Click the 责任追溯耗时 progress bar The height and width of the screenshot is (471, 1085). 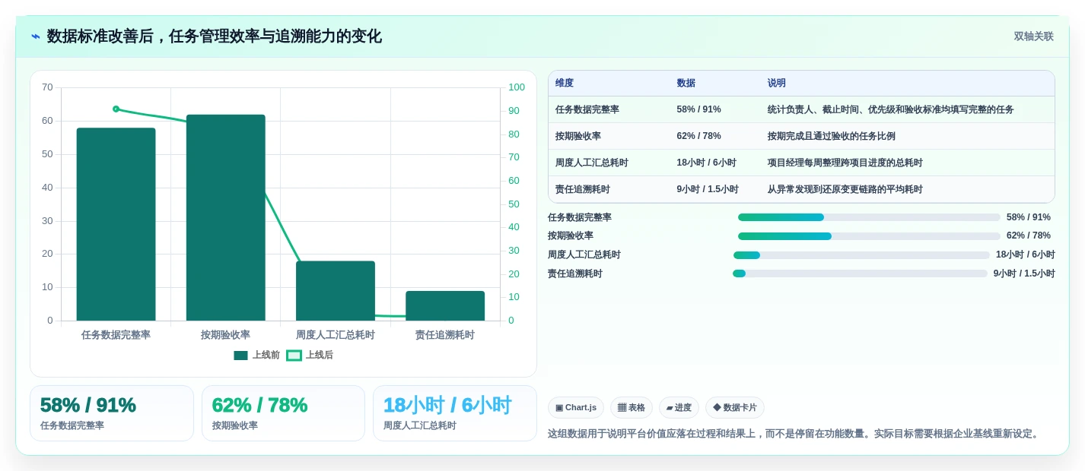[860, 273]
